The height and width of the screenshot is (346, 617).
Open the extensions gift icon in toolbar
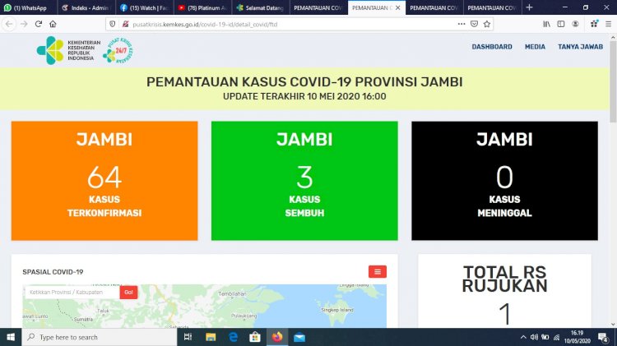[594, 24]
